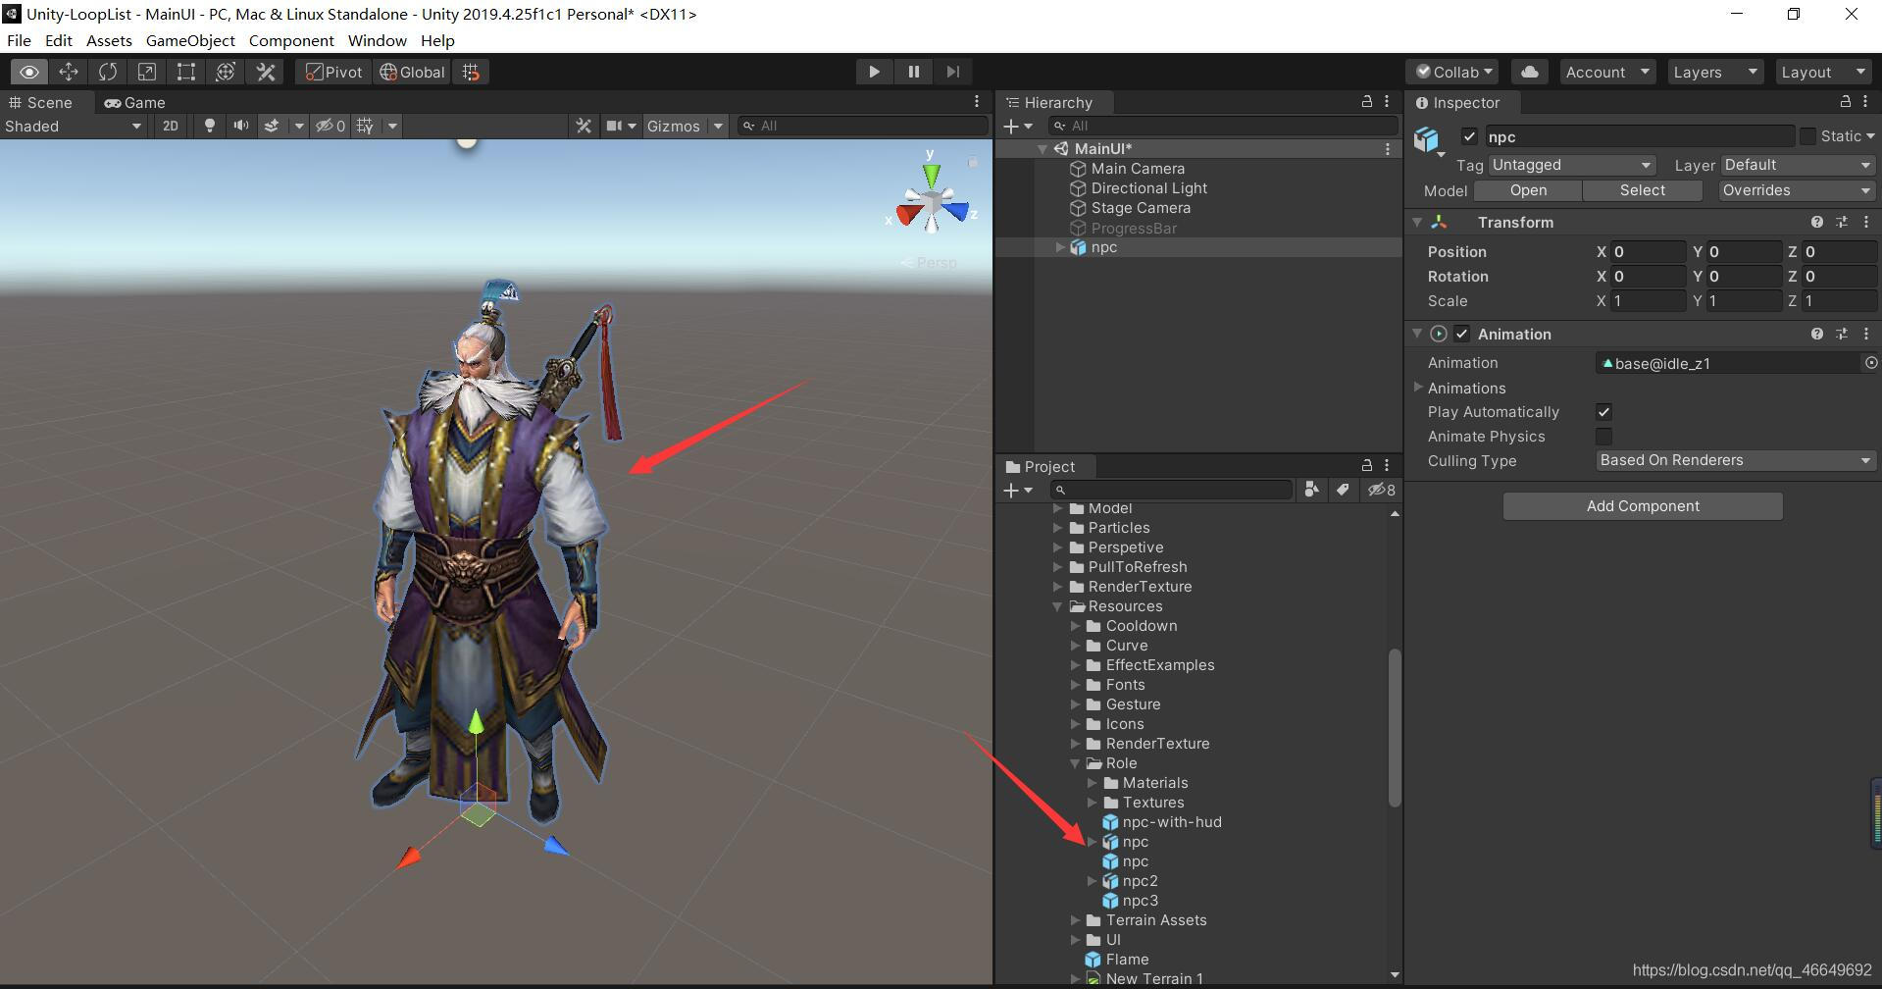Open Transform component help icon
Viewport: 1882px width, 989px height.
pyautogui.click(x=1816, y=223)
